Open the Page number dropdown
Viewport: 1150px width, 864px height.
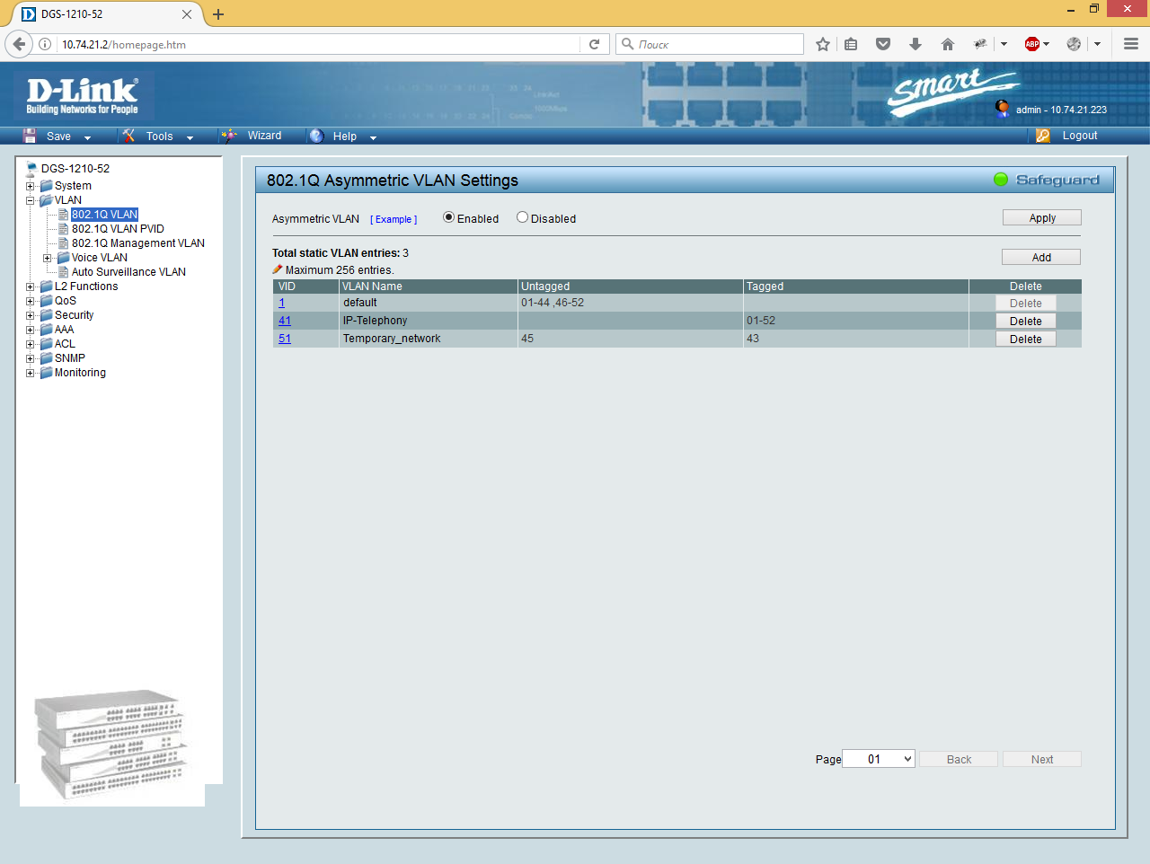879,759
